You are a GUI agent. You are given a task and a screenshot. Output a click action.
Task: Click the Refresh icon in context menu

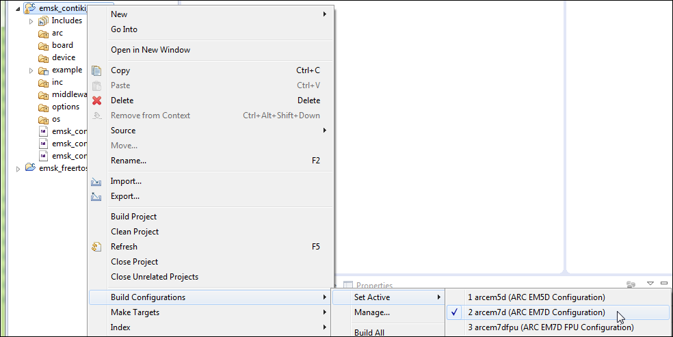click(x=96, y=247)
